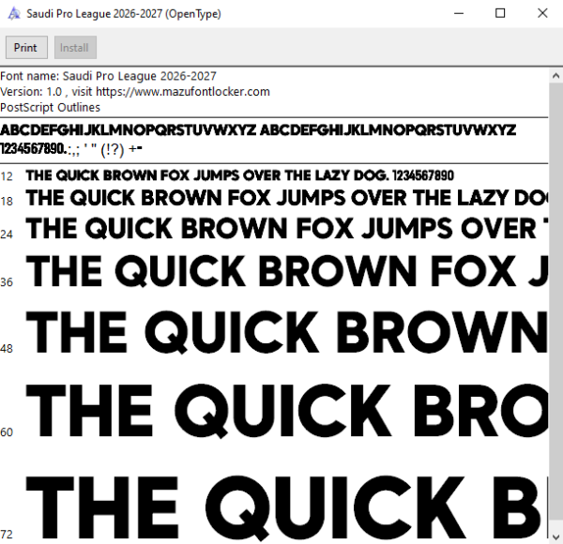
Task: Maximize the font viewer window
Action: click(500, 14)
